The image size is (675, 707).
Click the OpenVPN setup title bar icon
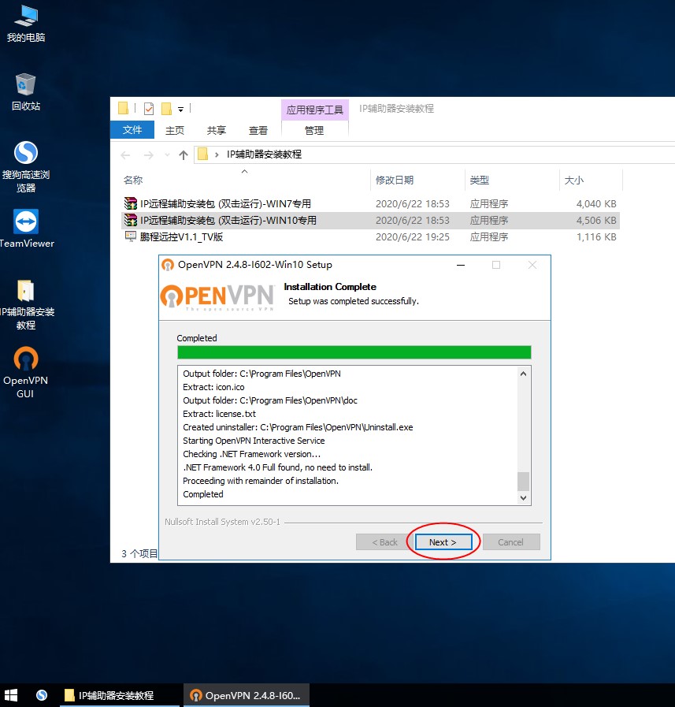pos(168,265)
